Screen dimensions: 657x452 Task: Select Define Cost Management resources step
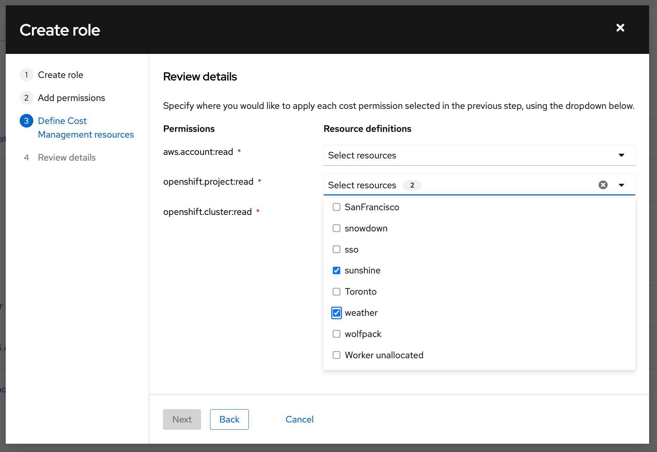[86, 128]
